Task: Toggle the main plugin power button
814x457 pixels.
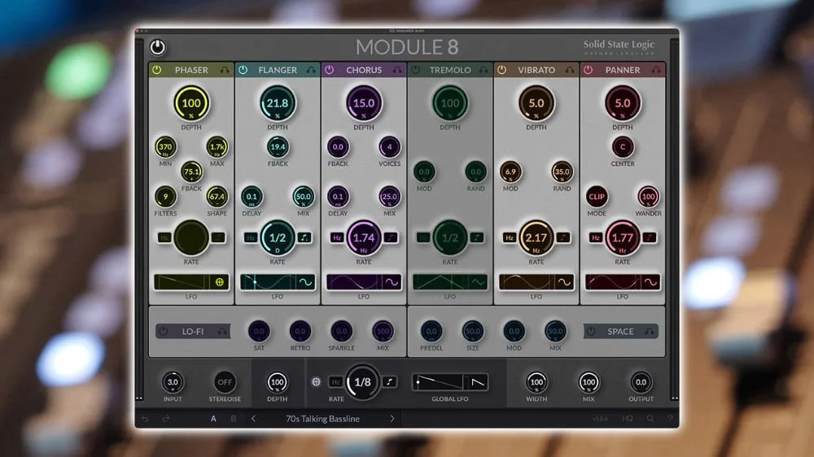Action: tap(158, 48)
